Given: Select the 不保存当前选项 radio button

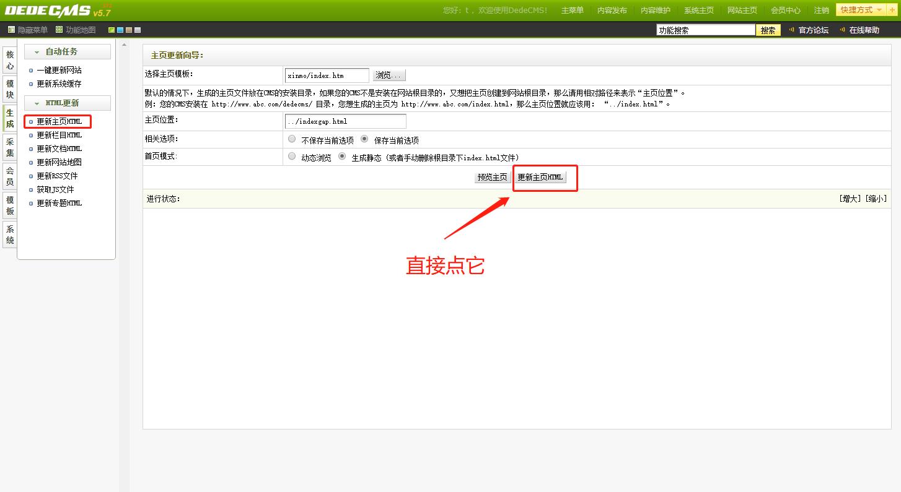Looking at the screenshot, I should click(x=292, y=139).
